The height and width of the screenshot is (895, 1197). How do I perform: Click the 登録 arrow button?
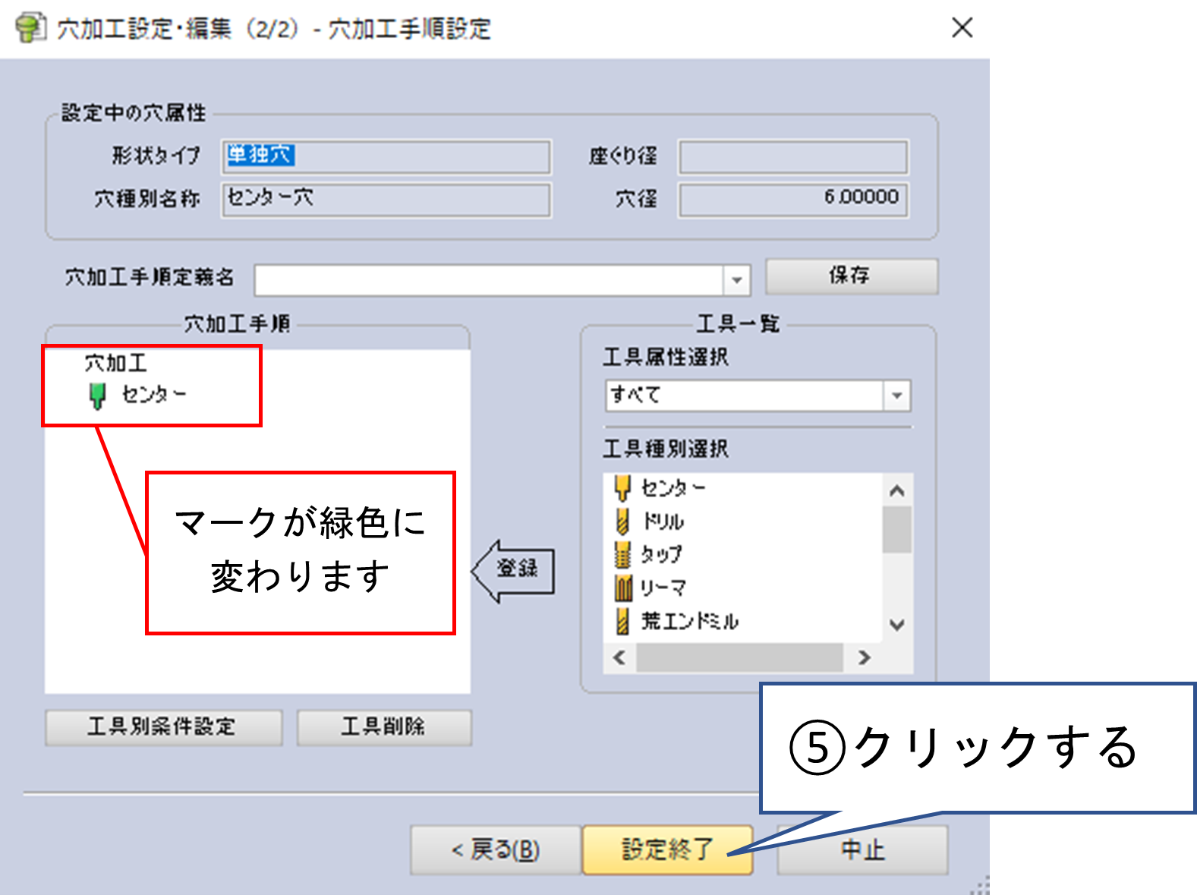(x=514, y=571)
